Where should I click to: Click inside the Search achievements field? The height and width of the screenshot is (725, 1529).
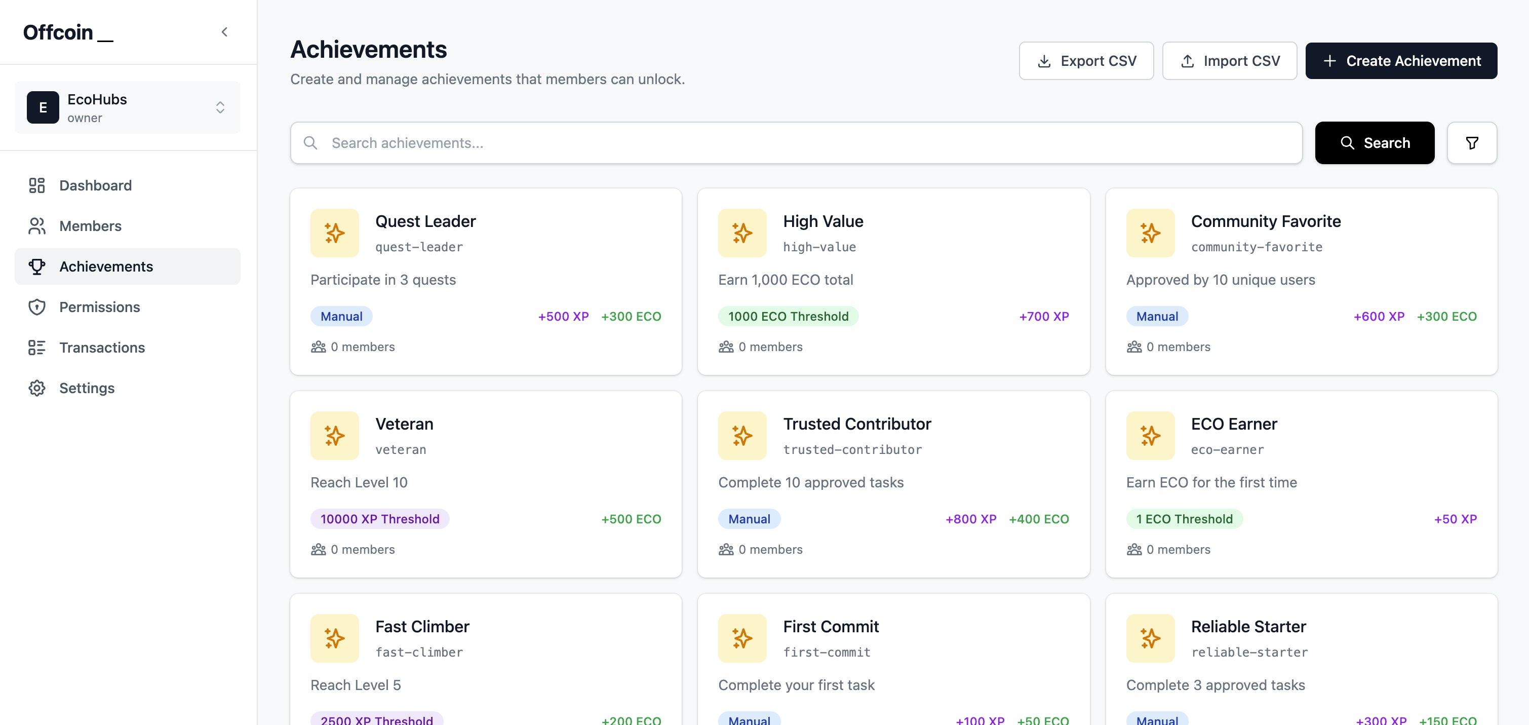coord(534,142)
